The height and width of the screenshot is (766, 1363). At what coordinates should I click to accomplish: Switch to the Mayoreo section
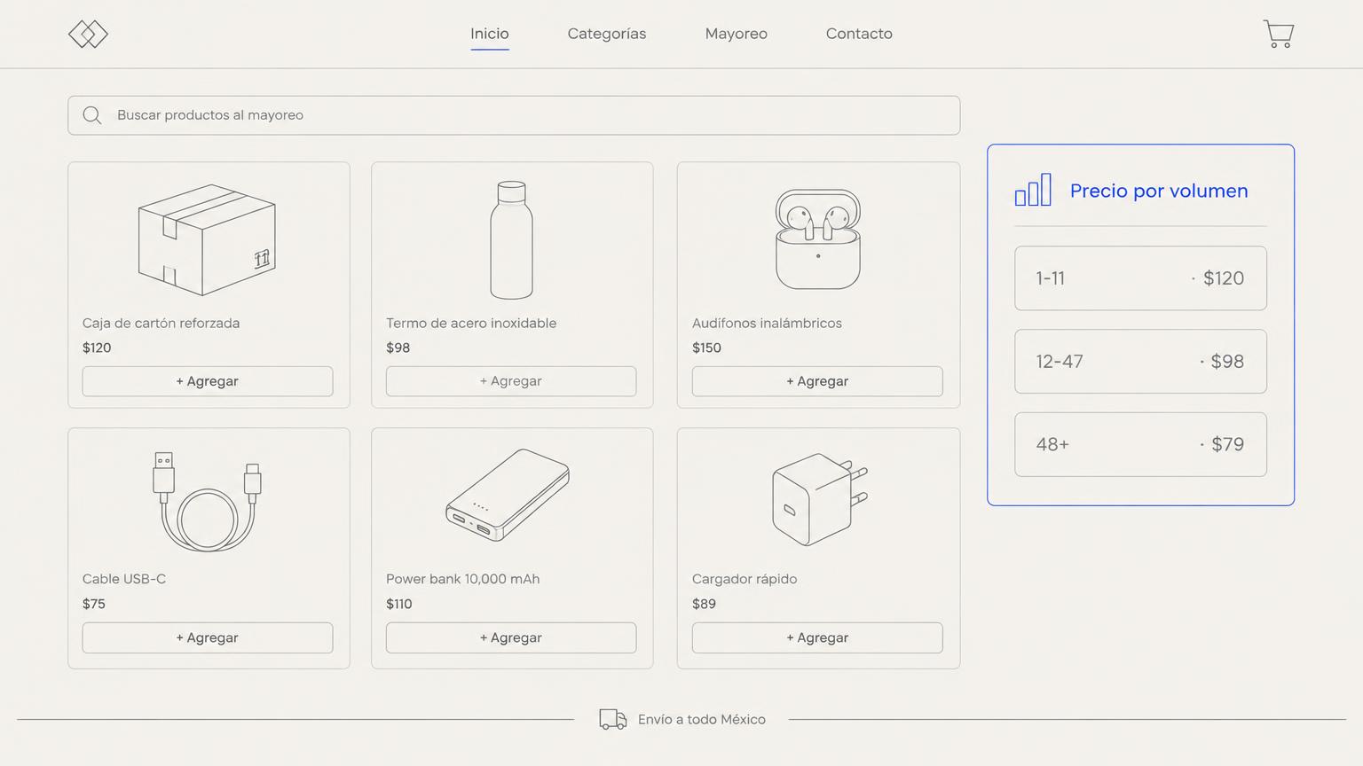(x=737, y=34)
